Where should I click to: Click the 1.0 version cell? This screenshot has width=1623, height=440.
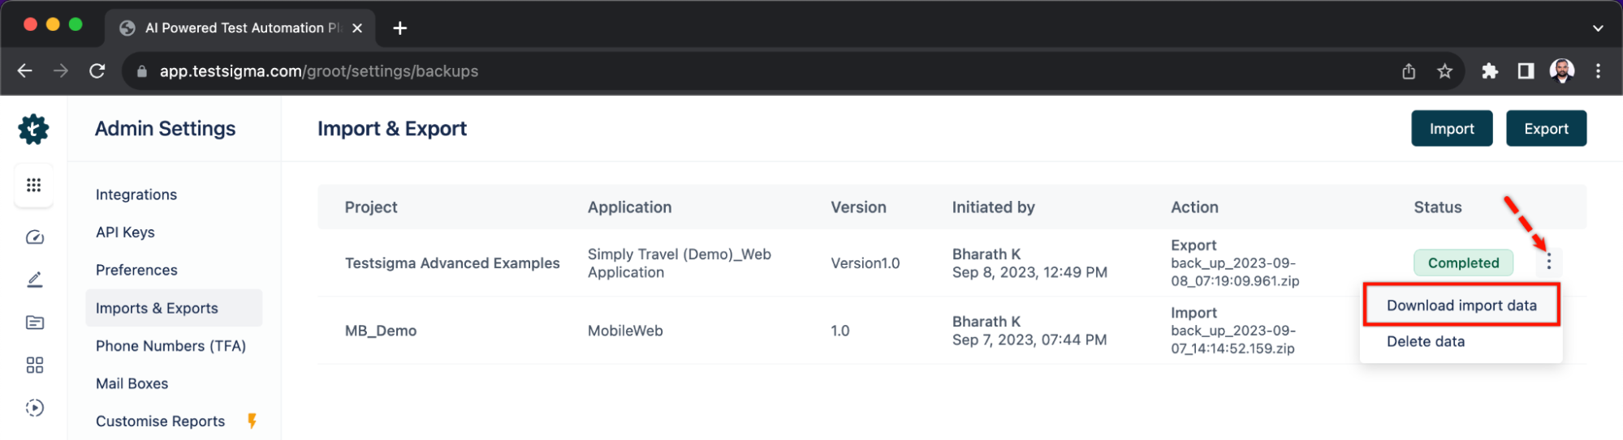[x=840, y=331]
